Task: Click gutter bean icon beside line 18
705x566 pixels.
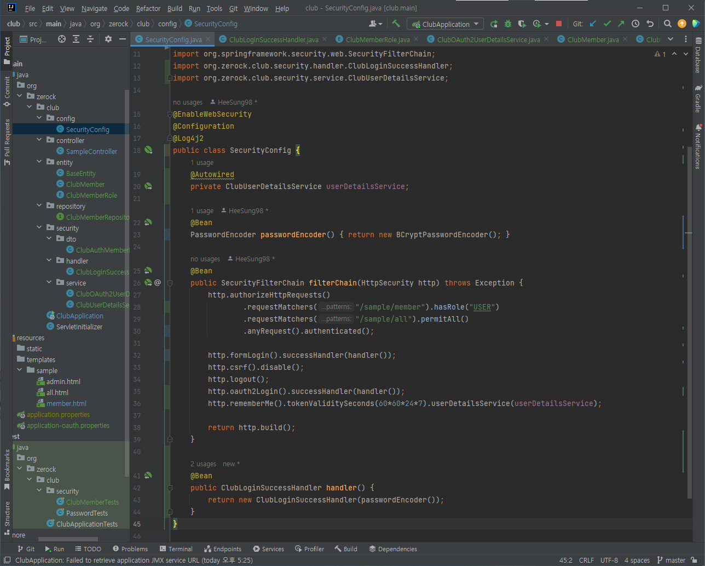Action: pyautogui.click(x=148, y=150)
